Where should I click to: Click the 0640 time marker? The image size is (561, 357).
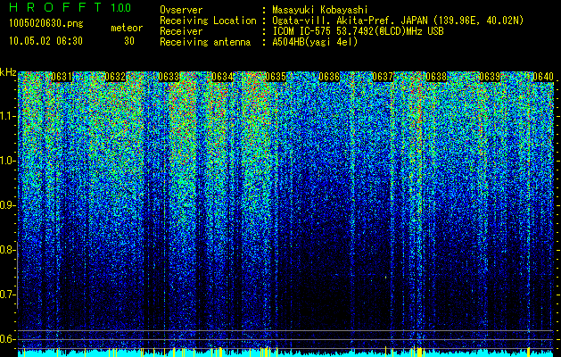pos(543,77)
